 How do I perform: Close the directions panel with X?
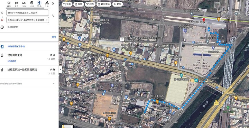(x=53, y=3)
